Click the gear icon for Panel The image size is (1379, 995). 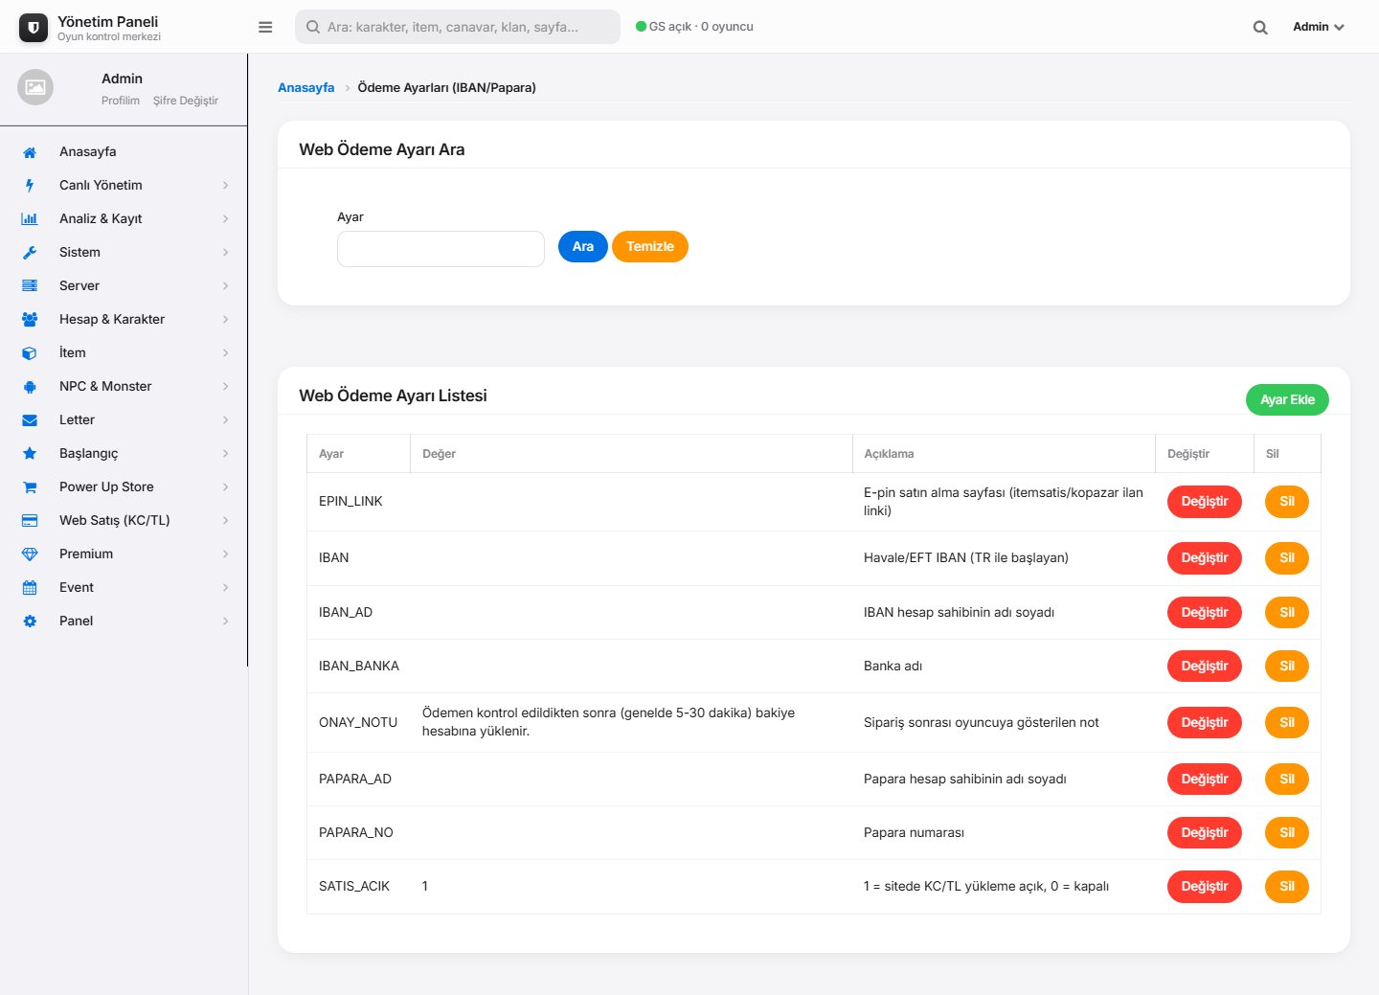[x=30, y=622]
